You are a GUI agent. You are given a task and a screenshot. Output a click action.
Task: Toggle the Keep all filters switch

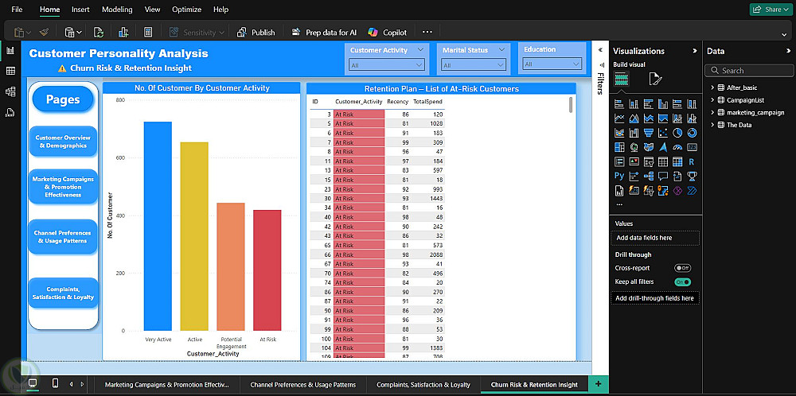click(x=682, y=282)
